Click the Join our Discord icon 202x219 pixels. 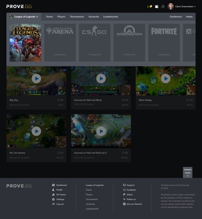pyautogui.click(x=124, y=204)
